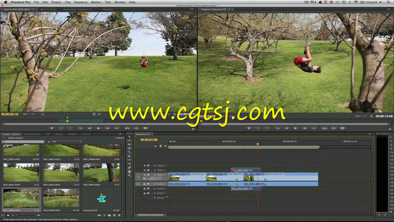Mute Audio 2 track speaker
The width and height of the screenshot is (394, 222).
coord(144,188)
